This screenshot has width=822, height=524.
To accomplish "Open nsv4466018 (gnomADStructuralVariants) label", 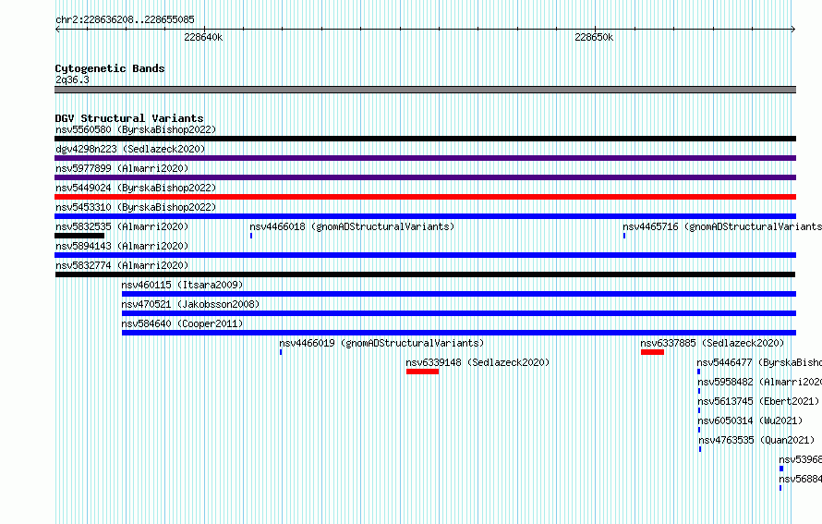I will (x=352, y=226).
